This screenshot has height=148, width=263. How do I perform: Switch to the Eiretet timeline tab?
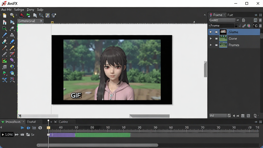click(x=31, y=122)
